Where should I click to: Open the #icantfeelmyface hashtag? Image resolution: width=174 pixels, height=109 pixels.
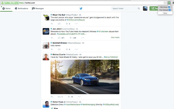tap(73, 105)
